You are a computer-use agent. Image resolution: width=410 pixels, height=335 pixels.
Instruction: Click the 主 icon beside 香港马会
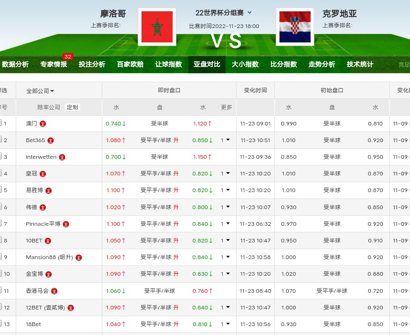54,291
